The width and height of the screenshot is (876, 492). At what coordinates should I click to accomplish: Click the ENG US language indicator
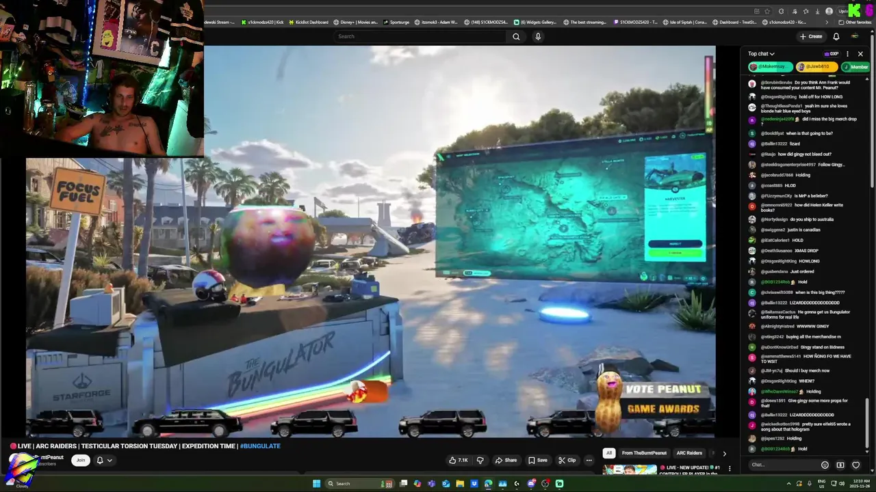pos(822,483)
